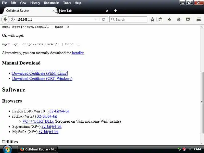Click the red security shield tray icon
The image size is (204, 153).
pos(184,149)
